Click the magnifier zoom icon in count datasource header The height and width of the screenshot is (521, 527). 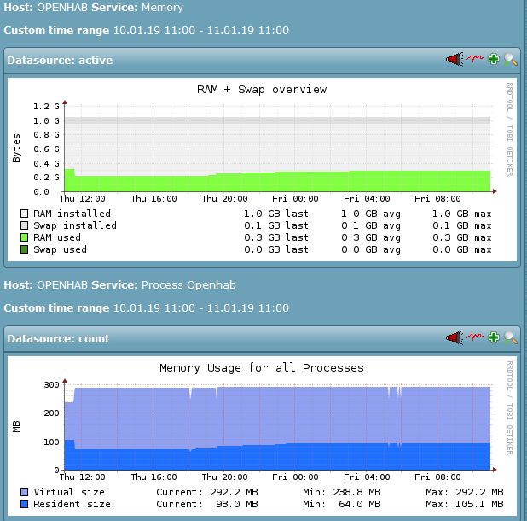coord(511,338)
